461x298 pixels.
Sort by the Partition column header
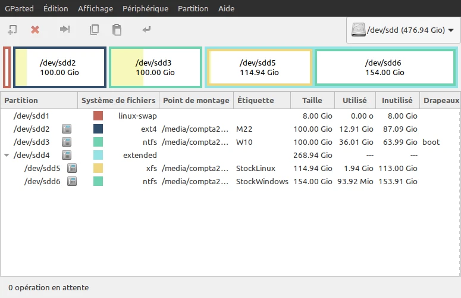[x=39, y=100]
